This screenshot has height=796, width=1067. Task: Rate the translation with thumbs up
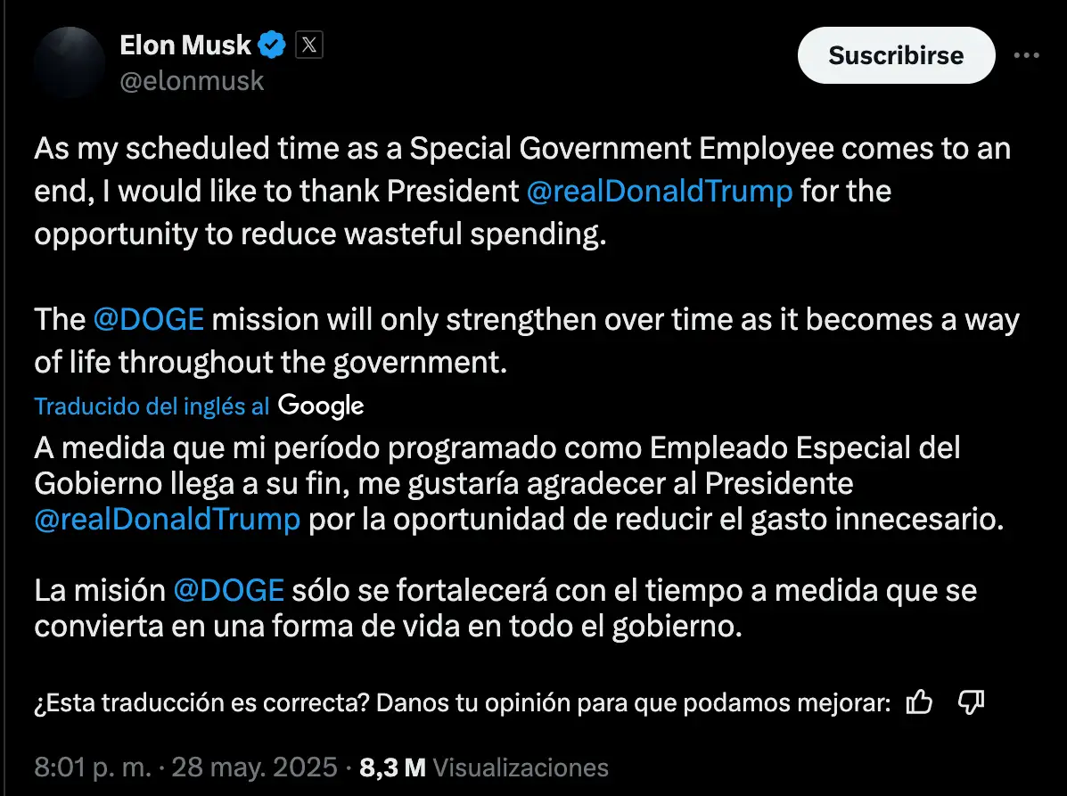click(918, 702)
